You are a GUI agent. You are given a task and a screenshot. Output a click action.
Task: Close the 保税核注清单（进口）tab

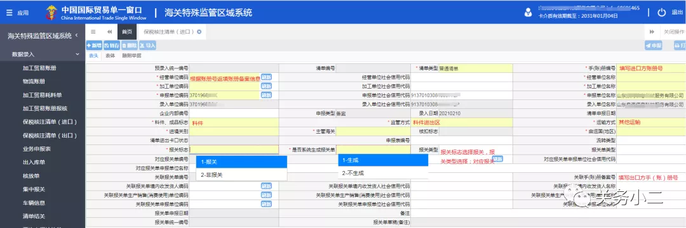click(x=199, y=32)
